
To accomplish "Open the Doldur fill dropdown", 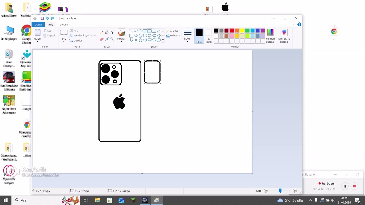I will pos(173,36).
